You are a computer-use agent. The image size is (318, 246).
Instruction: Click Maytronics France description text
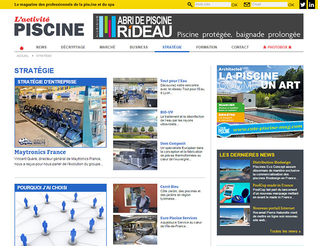click(59, 161)
